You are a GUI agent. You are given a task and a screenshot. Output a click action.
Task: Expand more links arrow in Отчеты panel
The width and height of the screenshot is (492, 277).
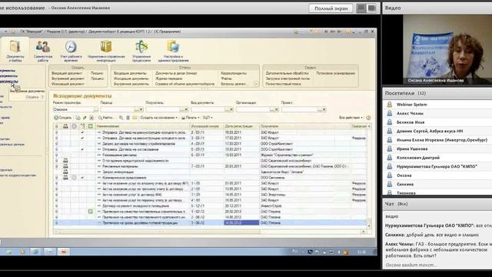coord(256,84)
